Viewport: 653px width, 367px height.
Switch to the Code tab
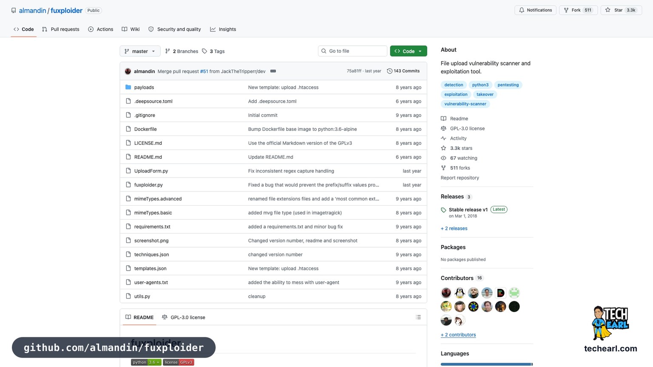pyautogui.click(x=23, y=29)
